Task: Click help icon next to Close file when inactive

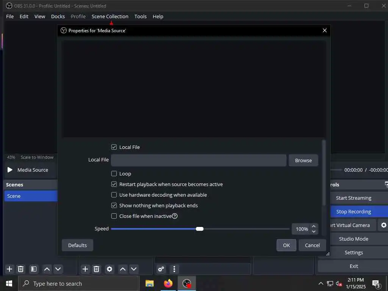Action: pos(175,216)
